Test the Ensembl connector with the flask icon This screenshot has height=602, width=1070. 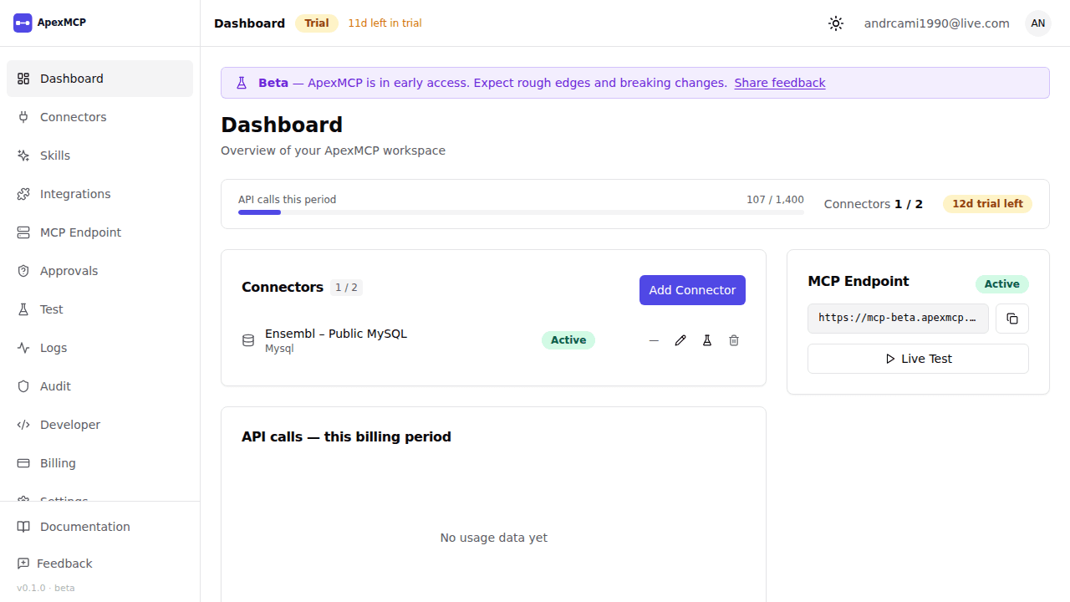click(707, 340)
